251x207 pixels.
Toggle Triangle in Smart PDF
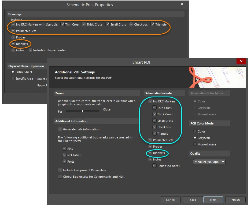pos(154,134)
